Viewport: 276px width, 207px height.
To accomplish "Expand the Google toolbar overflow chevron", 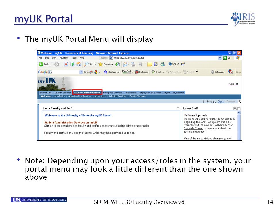I will [x=197, y=72].
